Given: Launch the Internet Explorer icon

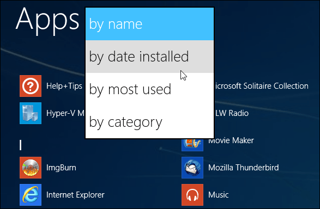Looking at the screenshot, I should tap(31, 195).
